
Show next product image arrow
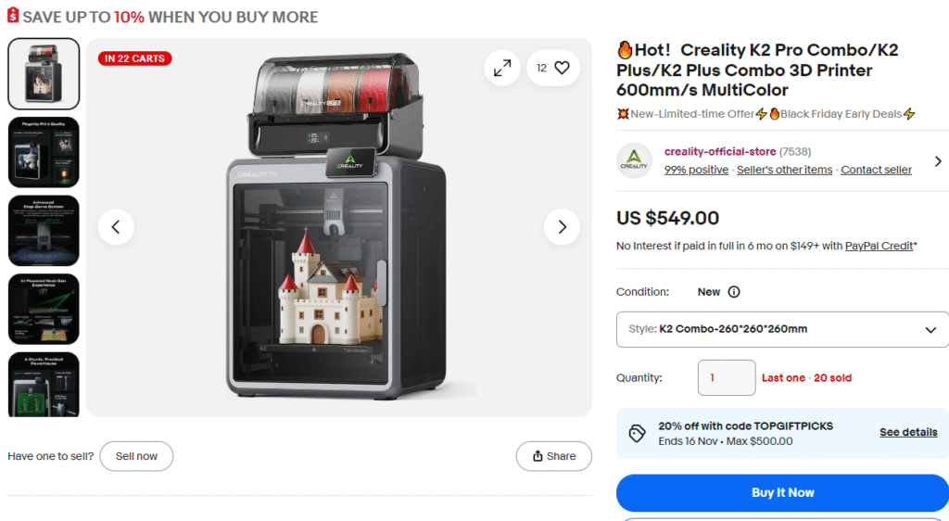pos(561,226)
